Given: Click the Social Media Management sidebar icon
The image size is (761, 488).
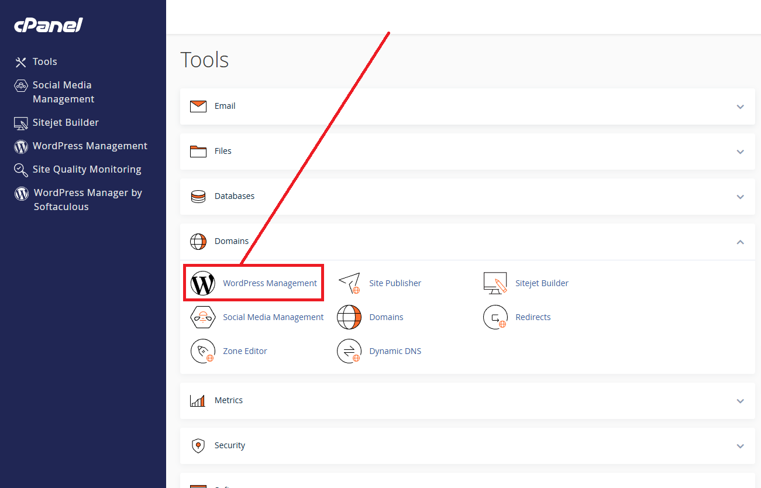Looking at the screenshot, I should (x=21, y=85).
